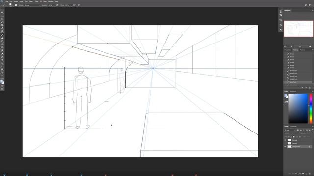Select the Move tool
Image resolution: width=314 pixels, height=176 pixels.
(2, 12)
